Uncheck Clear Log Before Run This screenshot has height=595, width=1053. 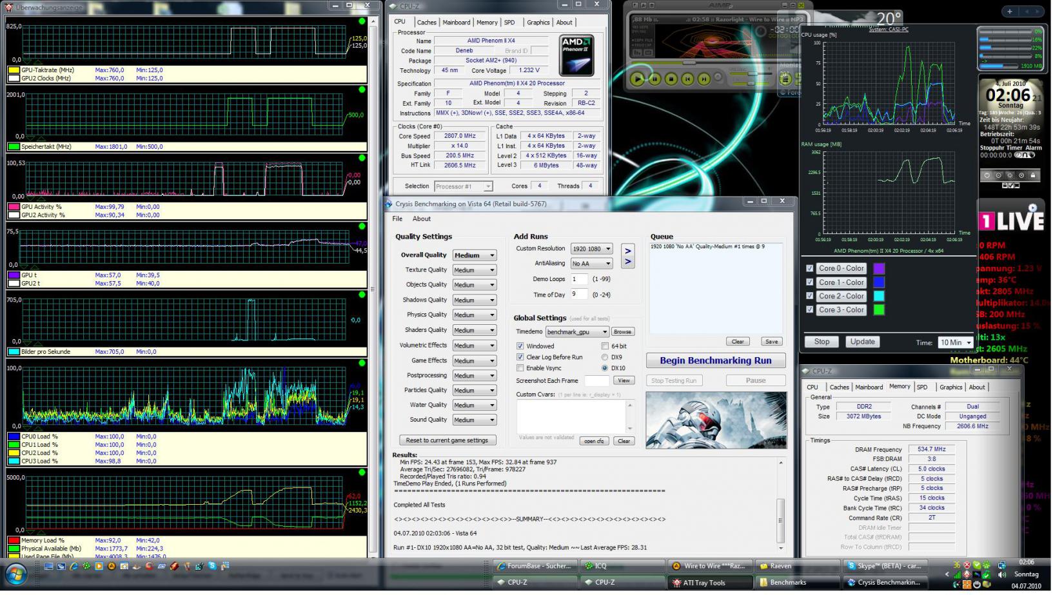click(x=520, y=357)
